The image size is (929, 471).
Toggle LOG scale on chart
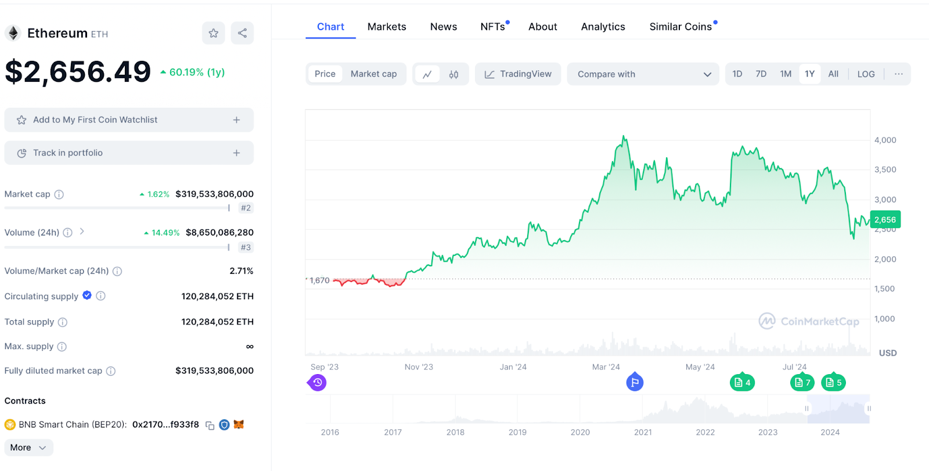(866, 74)
